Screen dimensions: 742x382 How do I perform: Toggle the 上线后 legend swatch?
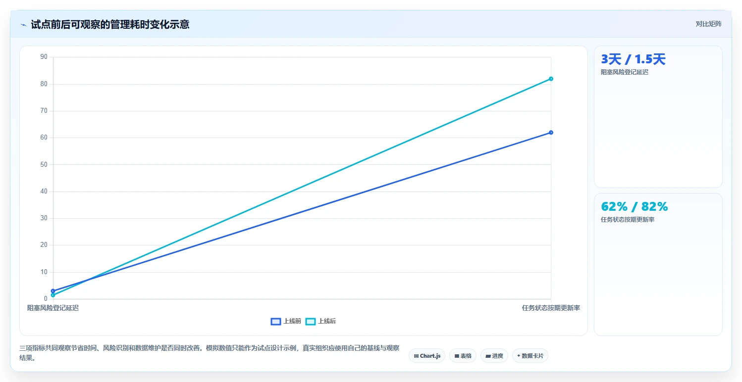point(311,322)
